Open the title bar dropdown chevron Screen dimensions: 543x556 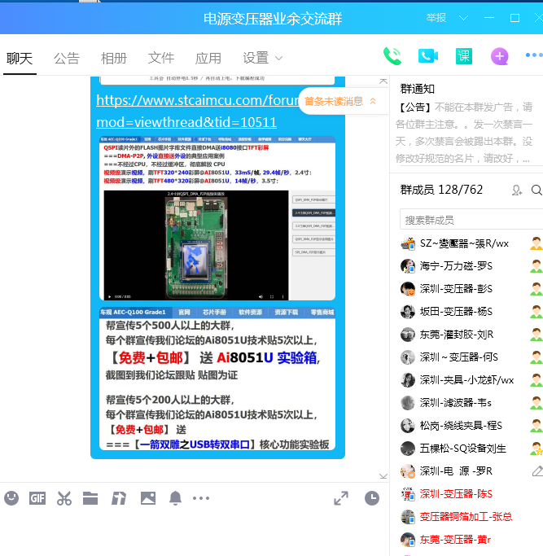pyautogui.click(x=463, y=18)
